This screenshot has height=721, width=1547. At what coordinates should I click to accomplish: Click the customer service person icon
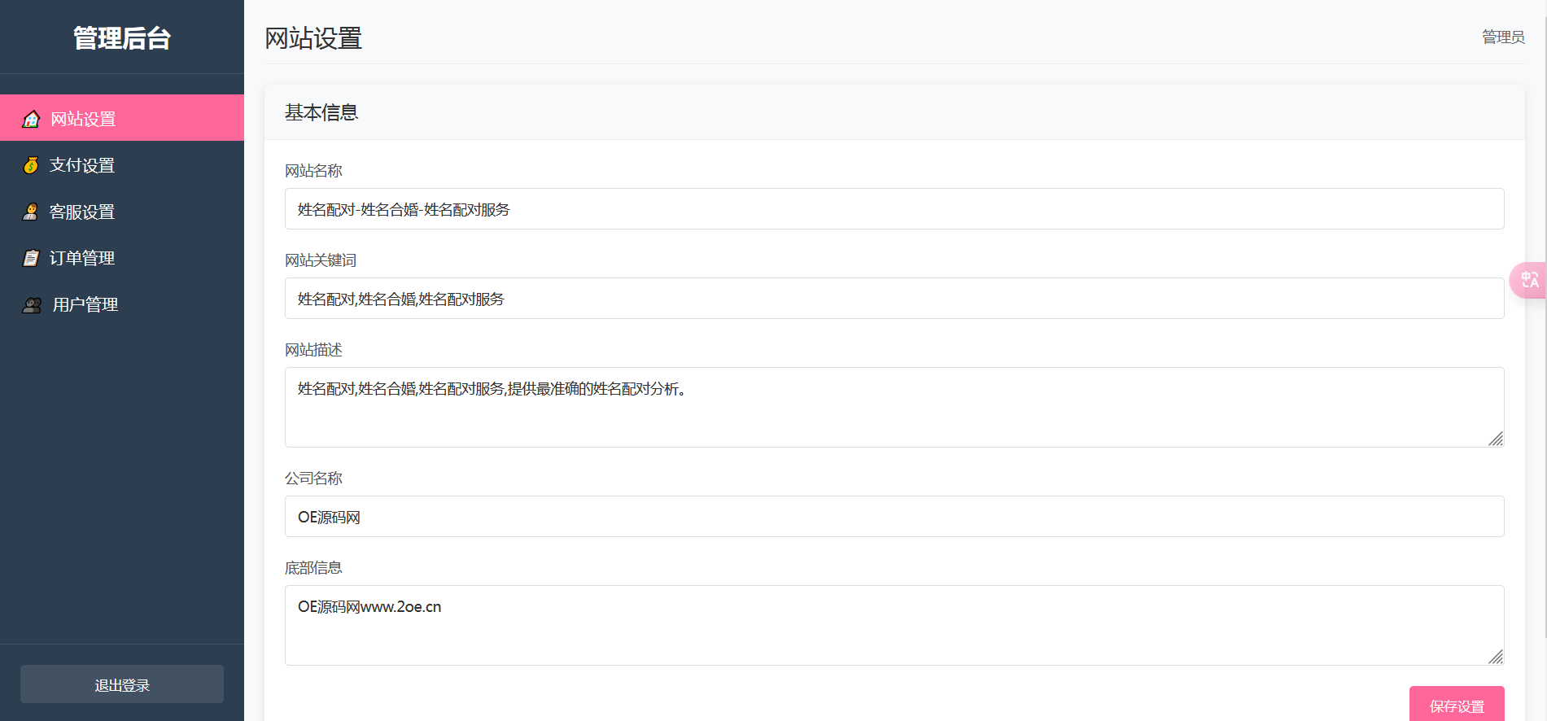tap(31, 212)
